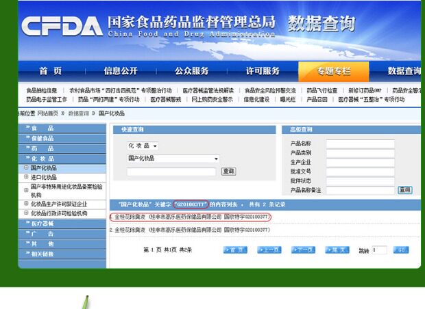Expand 国产非特殊用途化妆品备案检验机构 node icon

pos(26,190)
